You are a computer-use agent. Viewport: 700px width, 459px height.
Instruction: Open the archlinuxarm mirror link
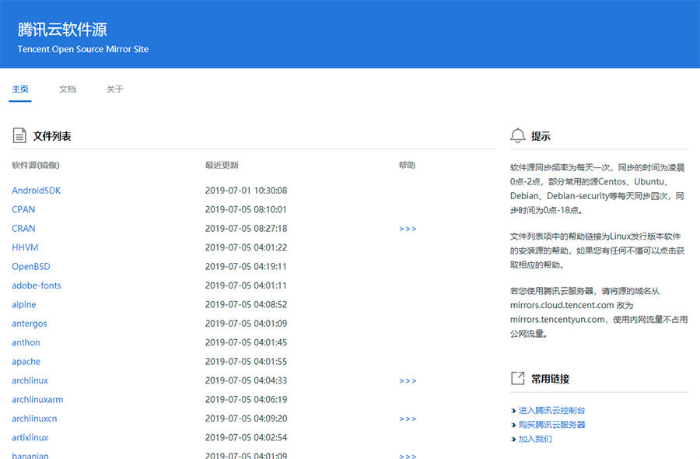[x=37, y=400]
